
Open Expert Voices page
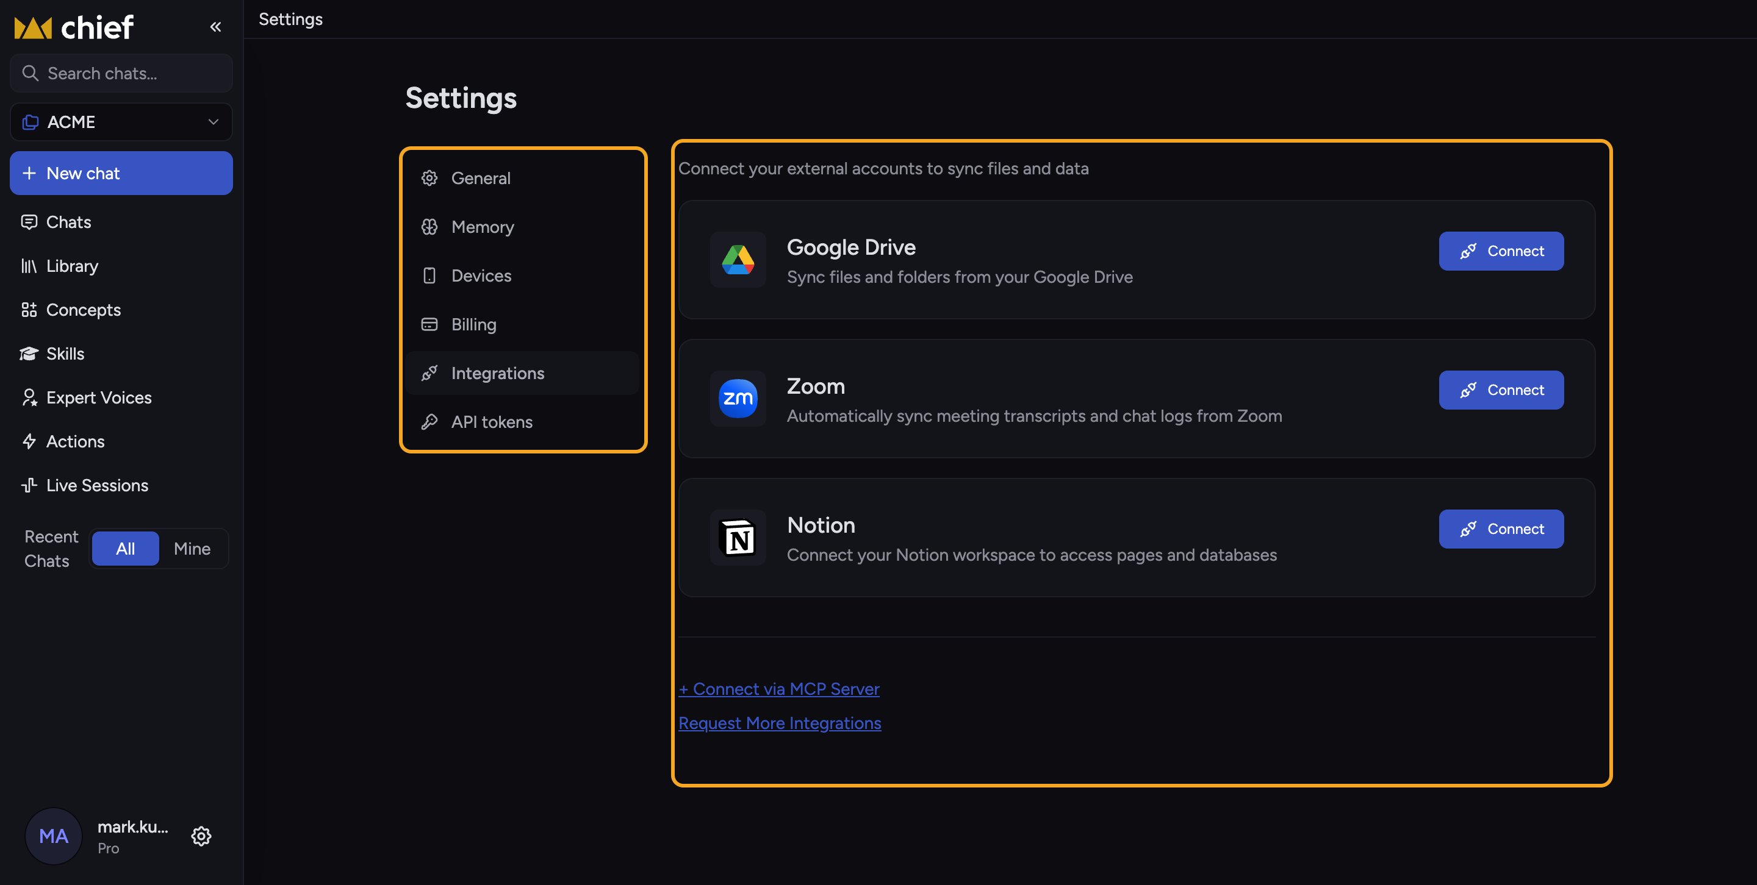[x=121, y=398]
